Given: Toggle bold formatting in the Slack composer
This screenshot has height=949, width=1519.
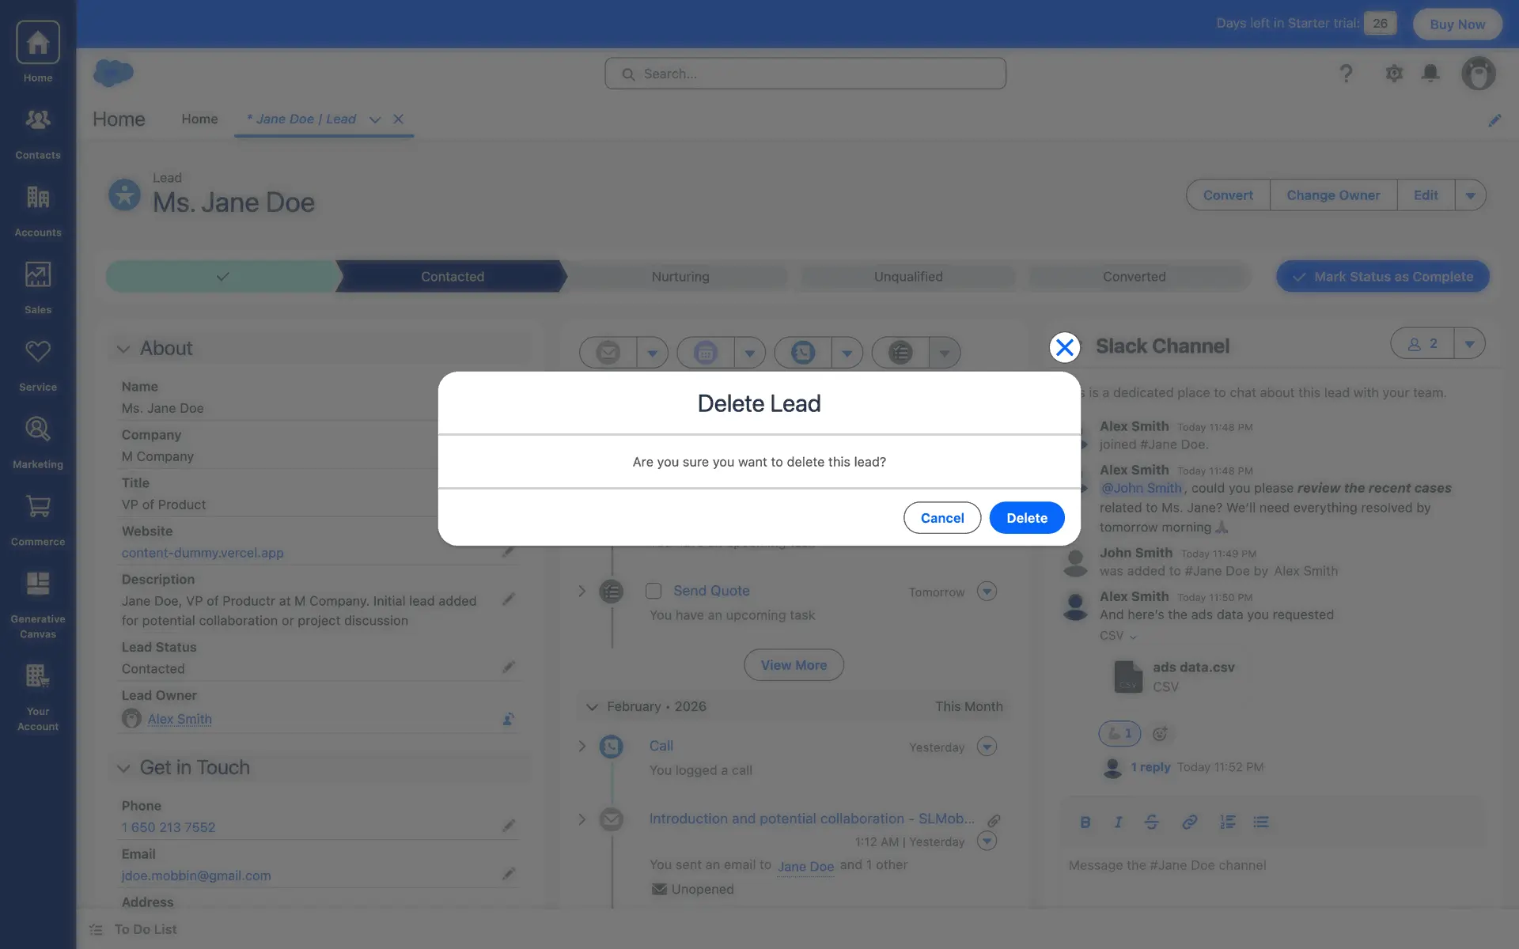Looking at the screenshot, I should 1085,822.
